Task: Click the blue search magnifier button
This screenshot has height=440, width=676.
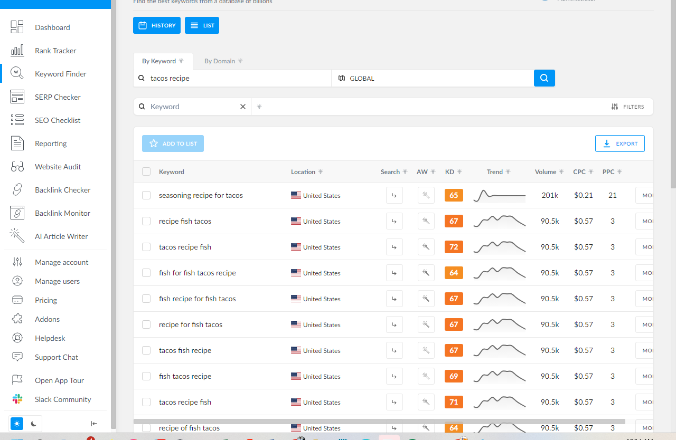Action: coord(544,78)
